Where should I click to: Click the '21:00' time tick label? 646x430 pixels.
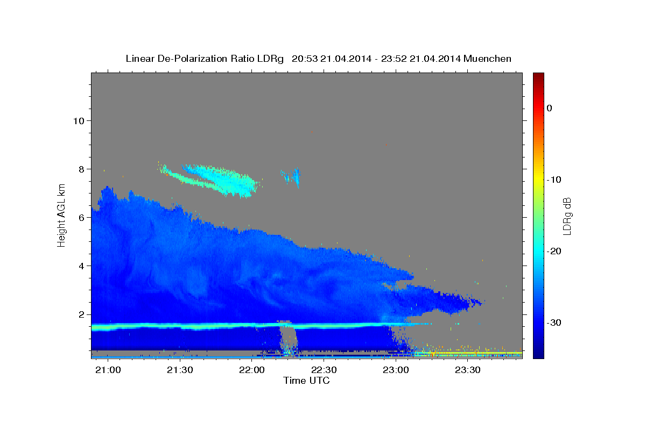(x=107, y=370)
